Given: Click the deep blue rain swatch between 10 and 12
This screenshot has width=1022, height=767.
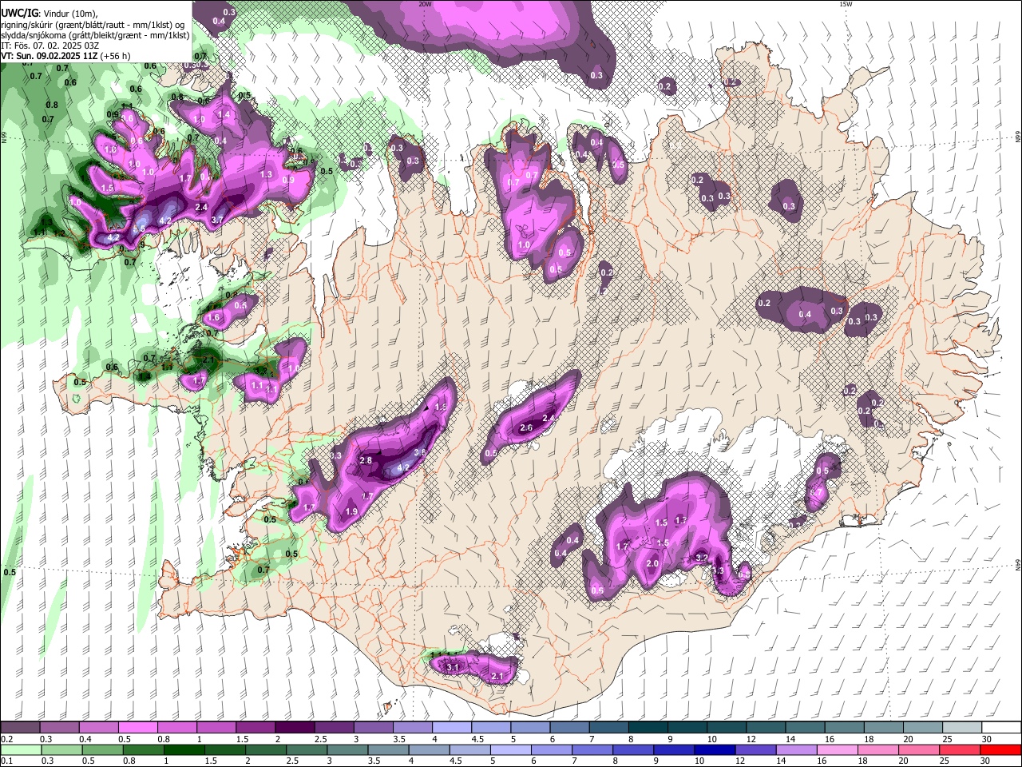Looking at the screenshot, I should [713, 749].
